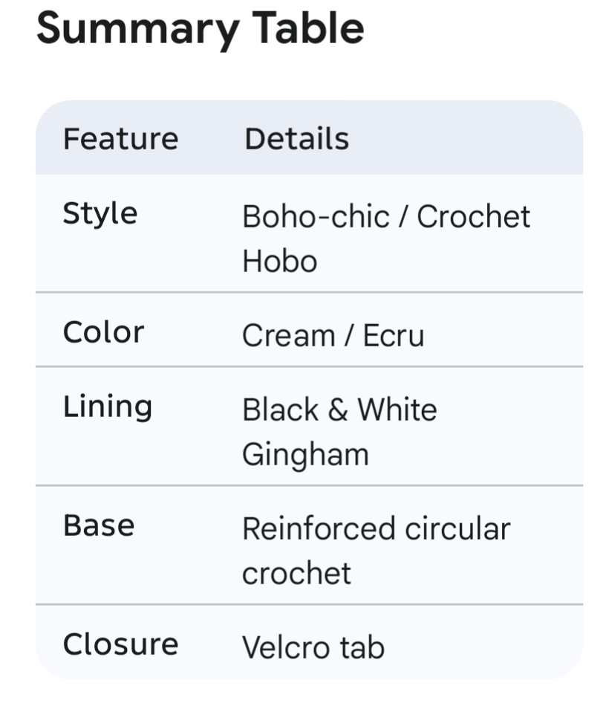Image resolution: width=609 pixels, height=715 pixels.
Task: Click the word circular in Base details
Action: (457, 529)
